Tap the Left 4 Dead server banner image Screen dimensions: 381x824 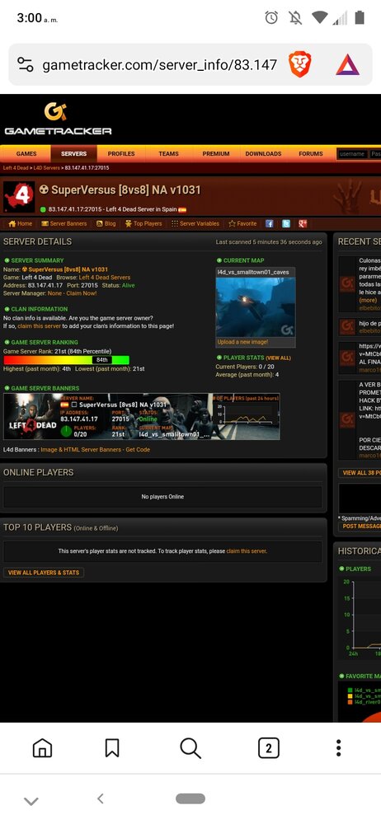pos(142,416)
